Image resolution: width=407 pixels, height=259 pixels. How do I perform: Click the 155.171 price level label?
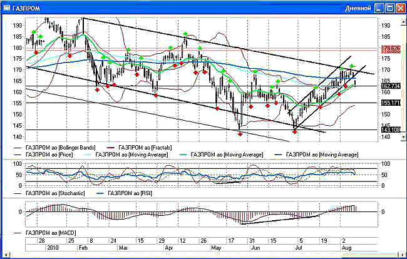pyautogui.click(x=391, y=103)
